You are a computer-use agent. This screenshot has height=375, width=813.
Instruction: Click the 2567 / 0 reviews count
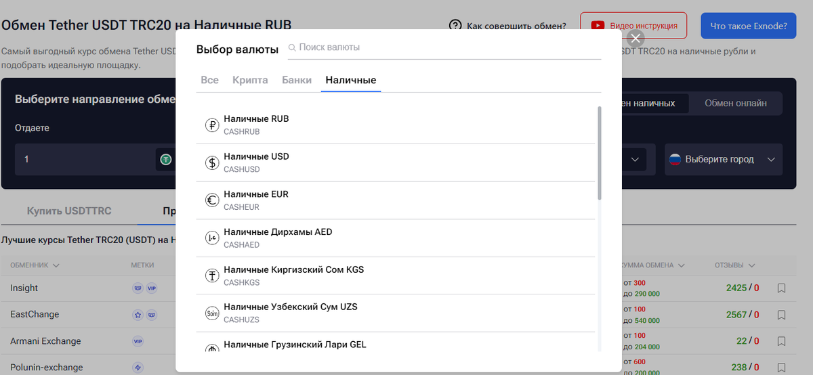pyautogui.click(x=742, y=315)
